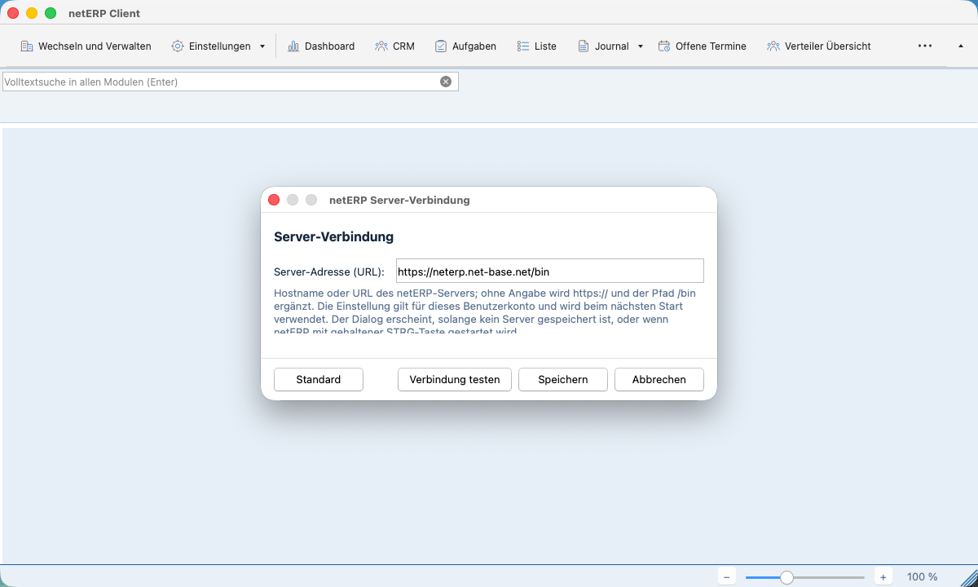The image size is (978, 587).
Task: Collapse the toolbar with the up arrow
Action: 960,46
